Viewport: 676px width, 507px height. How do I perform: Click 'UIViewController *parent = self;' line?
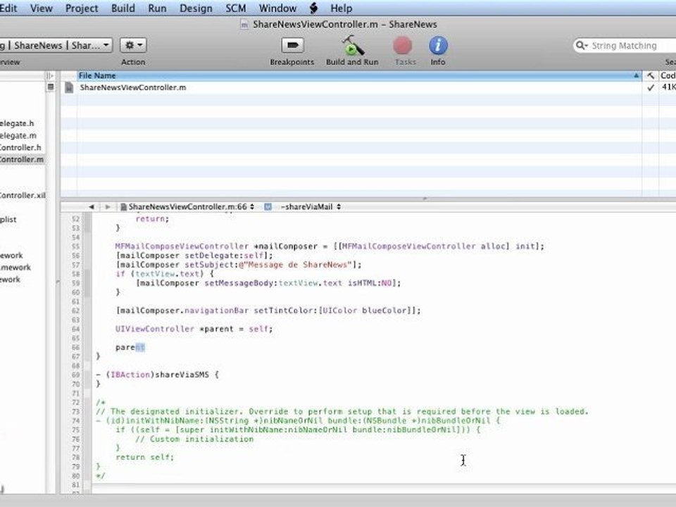click(194, 329)
